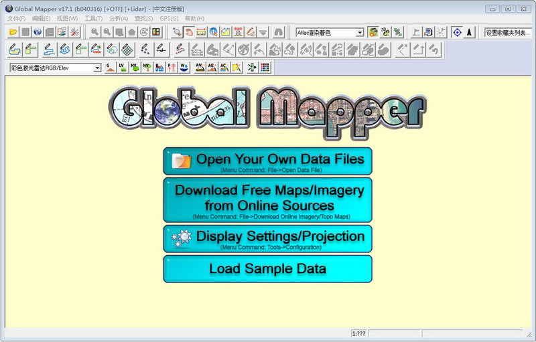Select the Pan hand grab tool

click(x=189, y=32)
